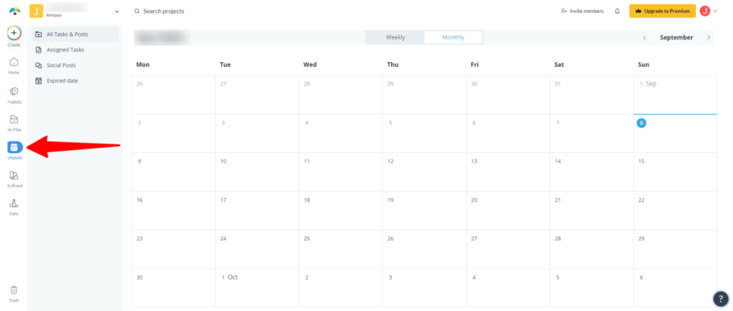Click the app logo in top-left corner
Screen dimensions: 733x311
(x=15, y=11)
